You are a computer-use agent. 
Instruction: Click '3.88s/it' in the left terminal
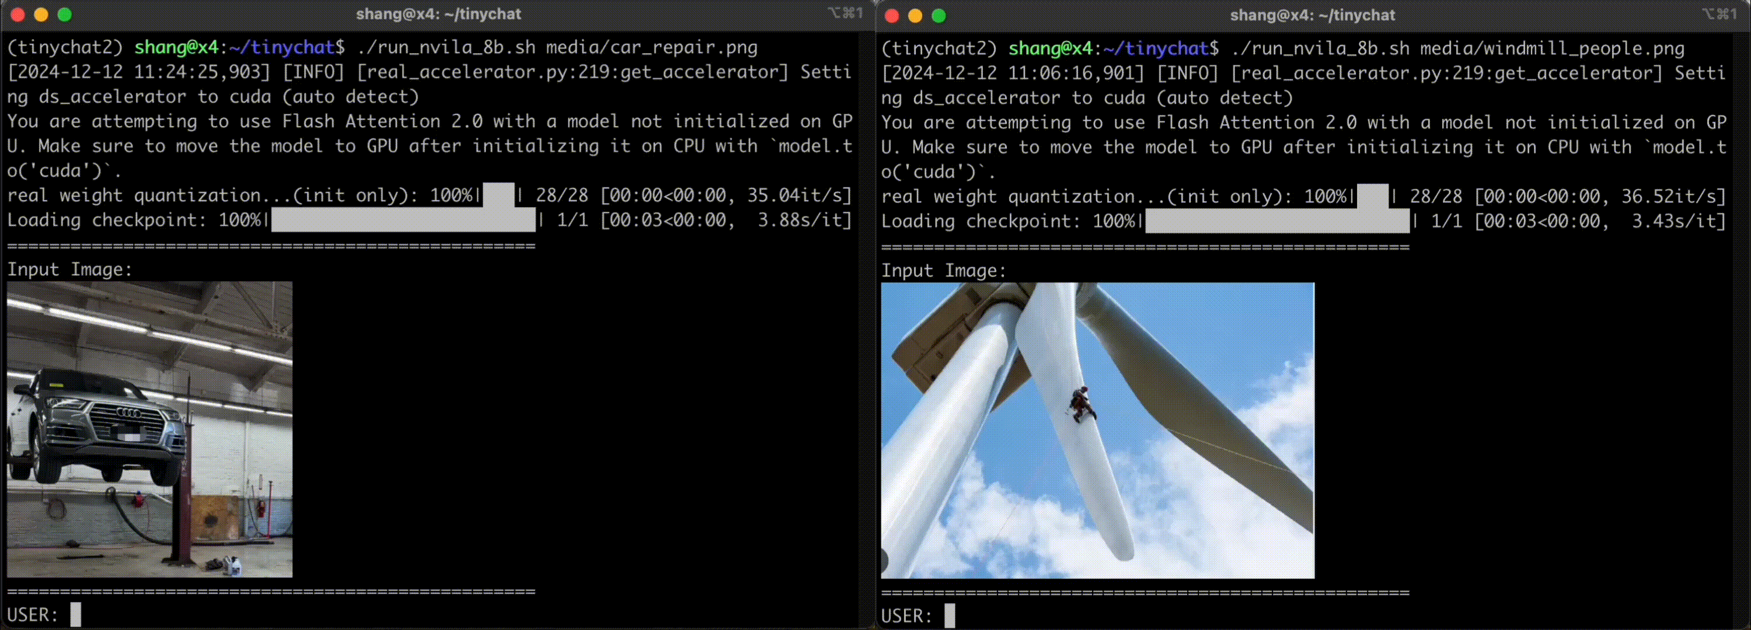[800, 220]
